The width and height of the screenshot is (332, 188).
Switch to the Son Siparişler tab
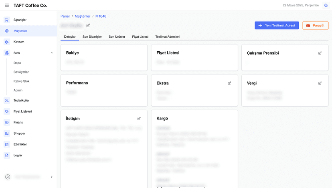92,36
